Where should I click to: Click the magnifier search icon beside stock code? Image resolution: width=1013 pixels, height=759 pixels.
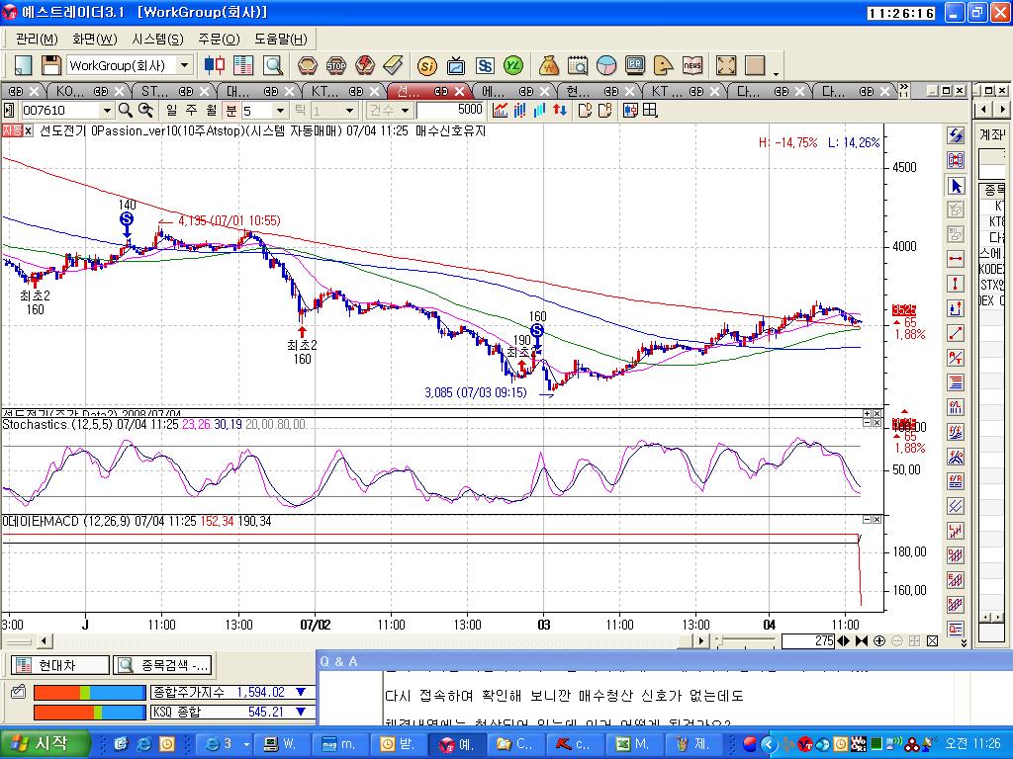click(x=126, y=111)
